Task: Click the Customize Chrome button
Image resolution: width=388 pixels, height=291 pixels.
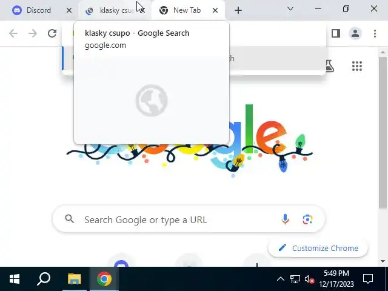Action: [x=318, y=248]
